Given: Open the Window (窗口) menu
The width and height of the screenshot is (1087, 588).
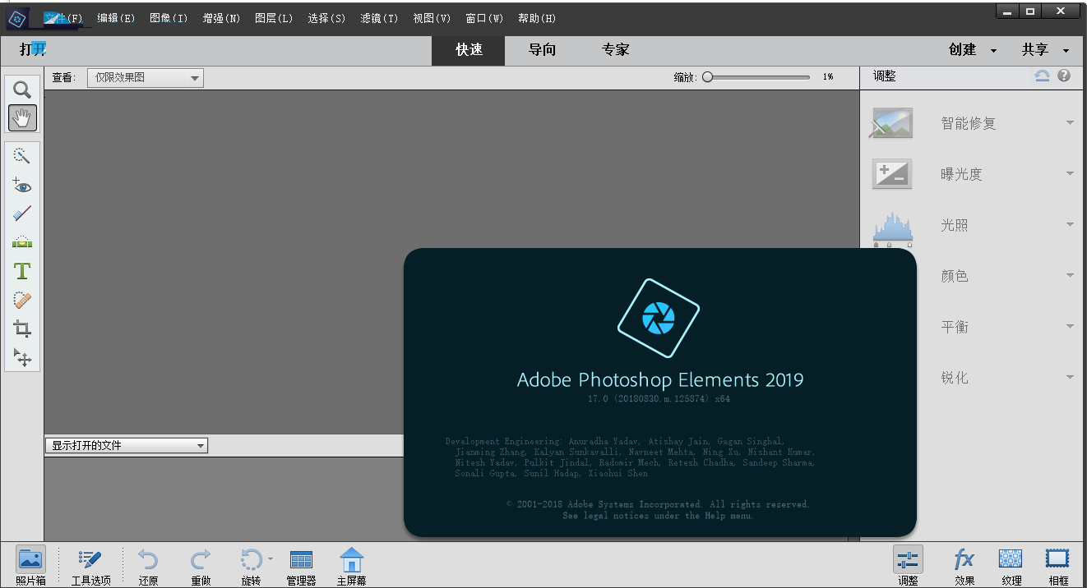Looking at the screenshot, I should point(484,18).
